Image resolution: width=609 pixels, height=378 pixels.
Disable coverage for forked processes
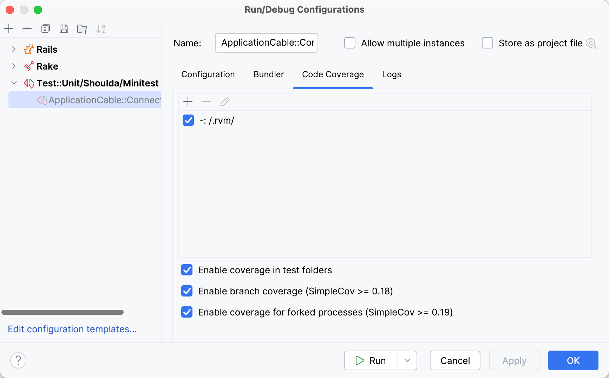click(187, 312)
